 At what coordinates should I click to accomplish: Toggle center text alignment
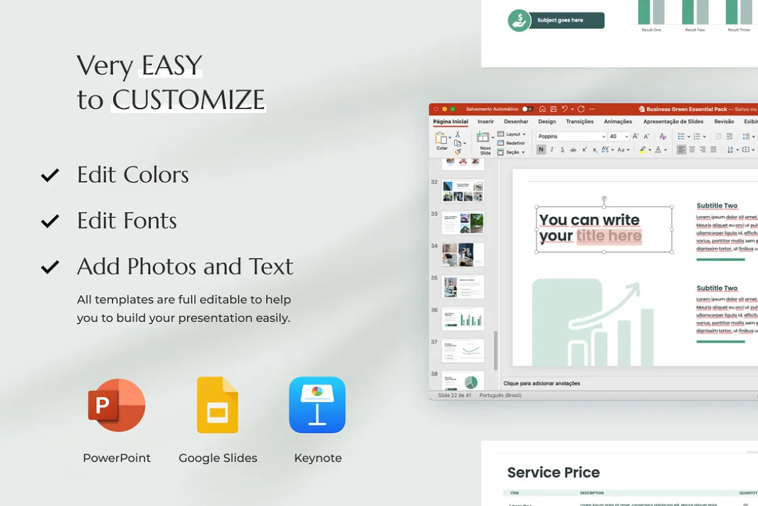click(x=692, y=150)
